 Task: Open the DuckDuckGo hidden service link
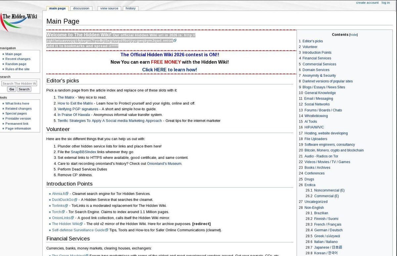click(65, 200)
